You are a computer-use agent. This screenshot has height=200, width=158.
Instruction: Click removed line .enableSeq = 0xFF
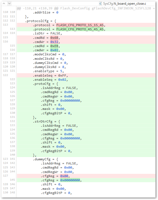point(86,75)
